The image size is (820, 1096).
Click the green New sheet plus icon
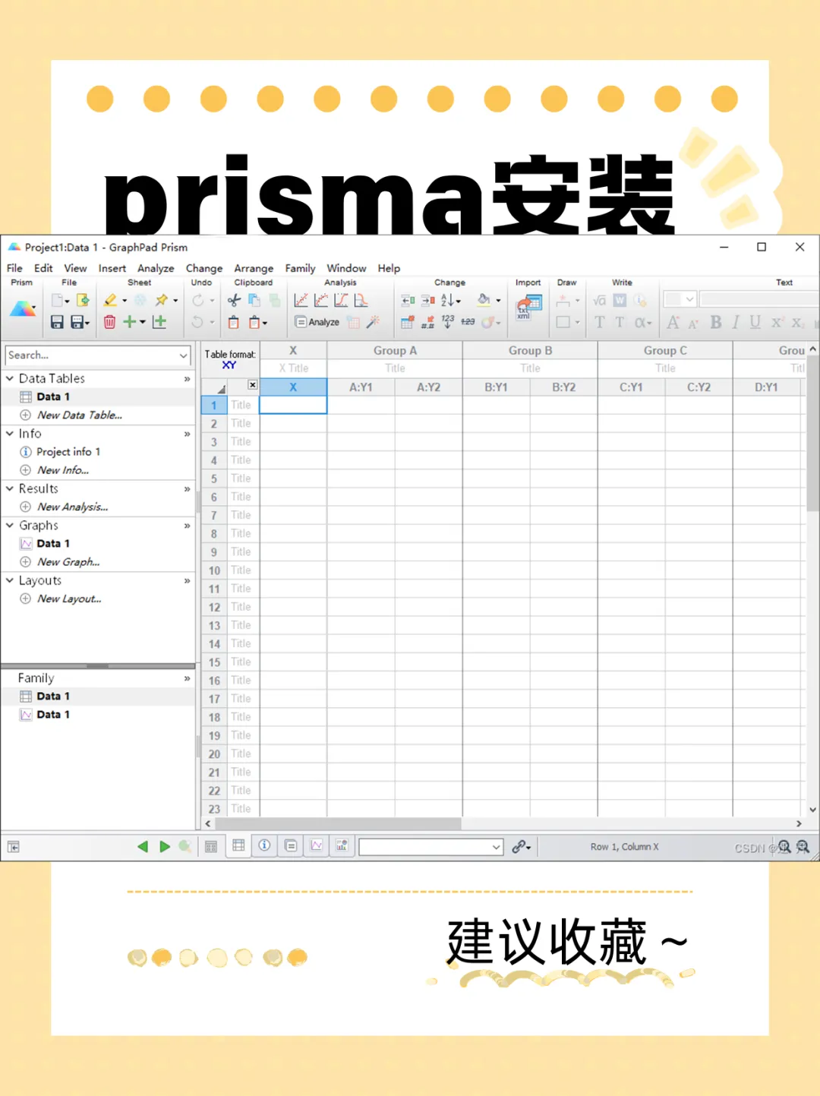pos(130,322)
